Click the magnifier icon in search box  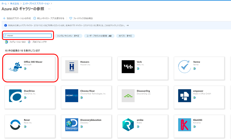(x=5, y=35)
